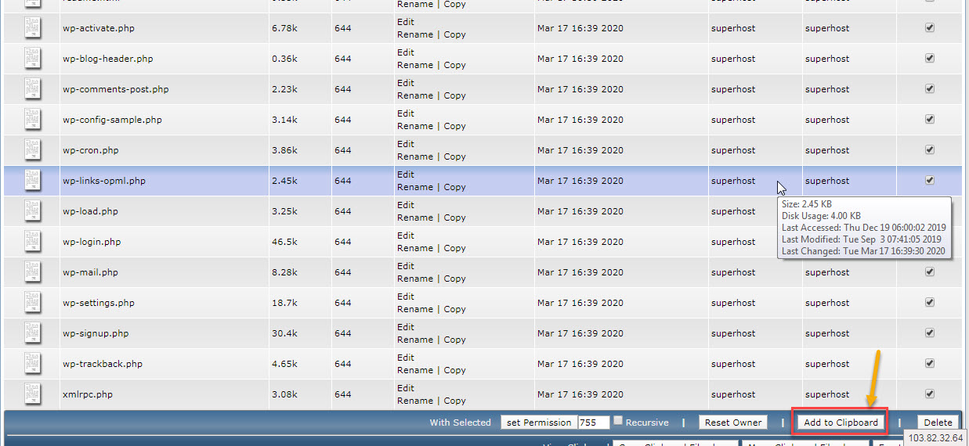Click the permission value field showing 755
969x446 pixels.
click(593, 423)
